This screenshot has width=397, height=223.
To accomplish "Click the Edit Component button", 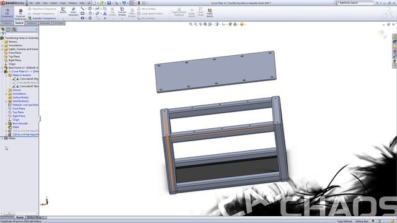I will (x=7, y=13).
